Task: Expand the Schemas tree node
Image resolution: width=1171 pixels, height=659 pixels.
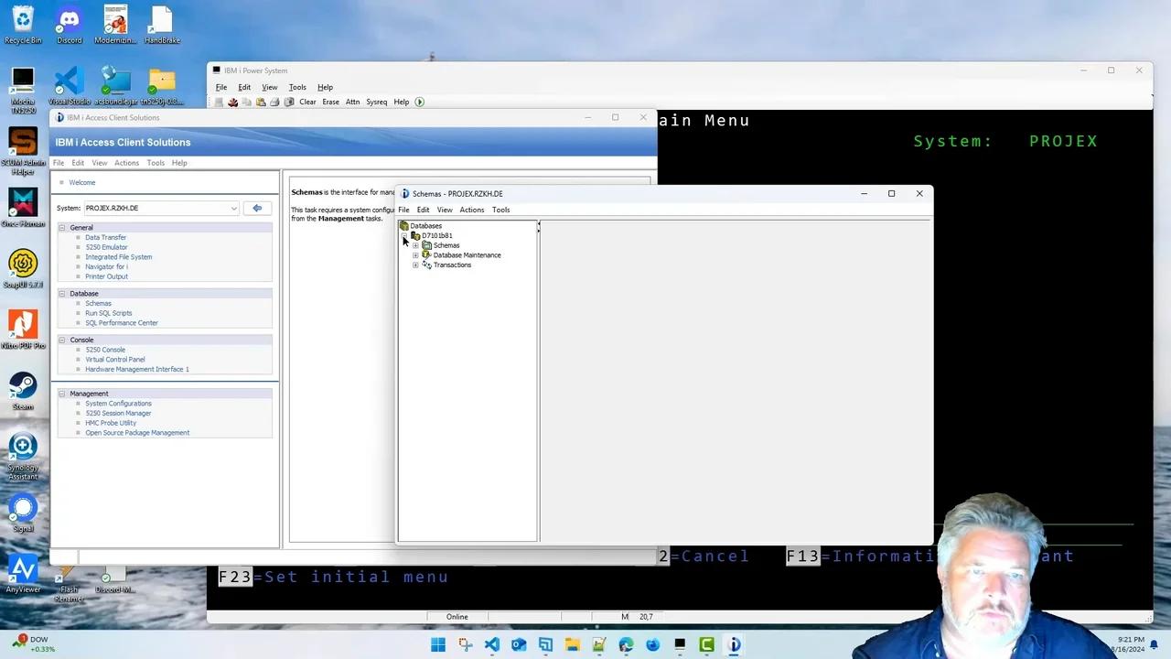Action: point(415,245)
